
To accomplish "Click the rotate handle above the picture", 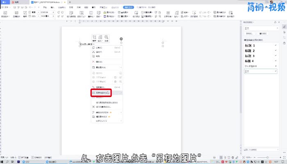I will (x=121, y=39).
